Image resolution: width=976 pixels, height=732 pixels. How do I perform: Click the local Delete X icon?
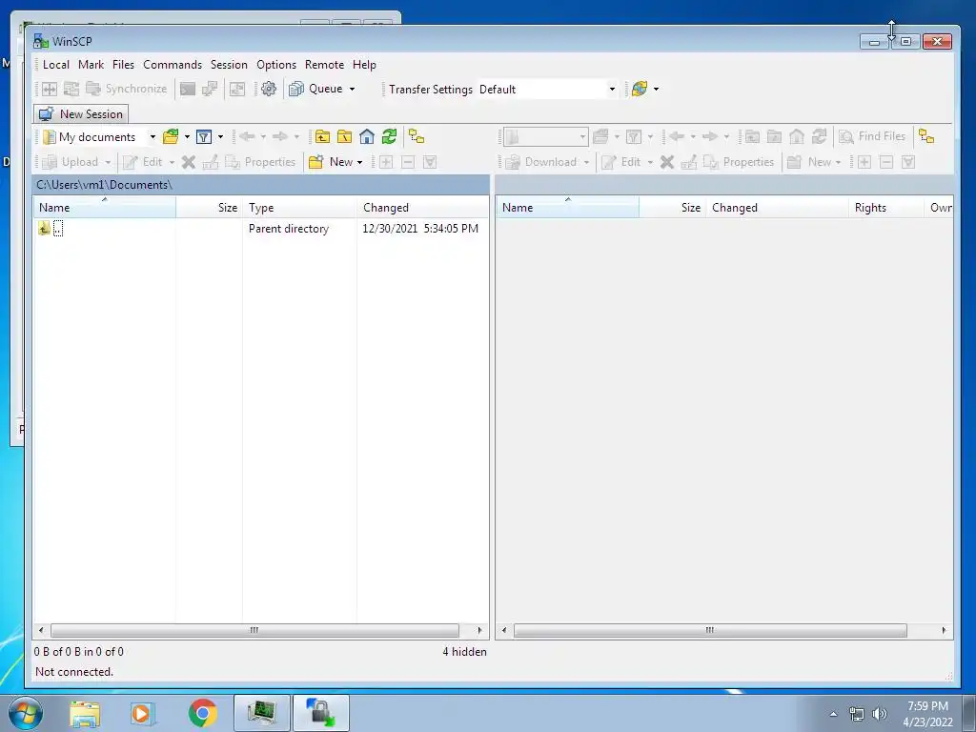[189, 162]
